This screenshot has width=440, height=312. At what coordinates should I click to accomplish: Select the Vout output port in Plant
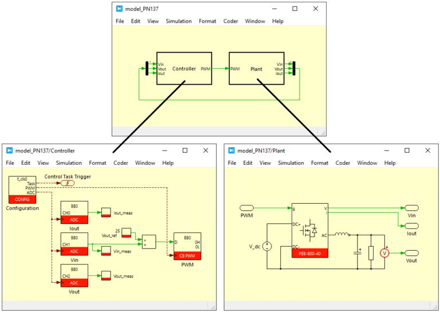(412, 253)
